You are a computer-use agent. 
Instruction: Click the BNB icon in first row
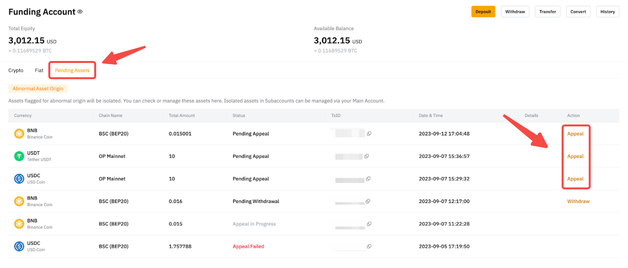[x=19, y=134]
